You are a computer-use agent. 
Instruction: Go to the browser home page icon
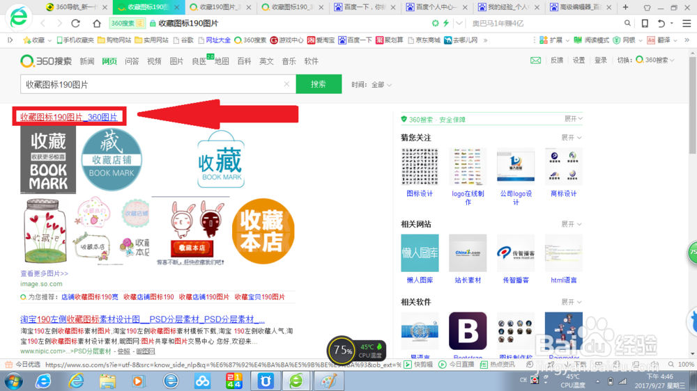point(96,23)
